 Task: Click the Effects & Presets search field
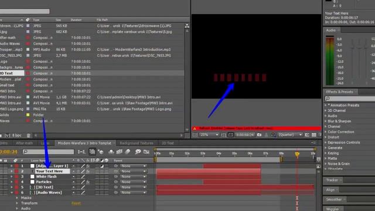tap(350, 98)
